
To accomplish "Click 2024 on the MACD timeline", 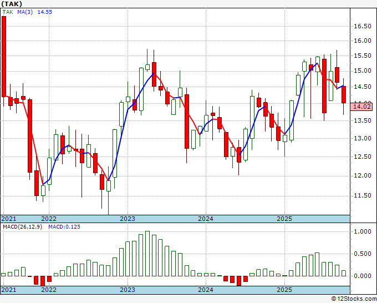I will click(206, 290).
